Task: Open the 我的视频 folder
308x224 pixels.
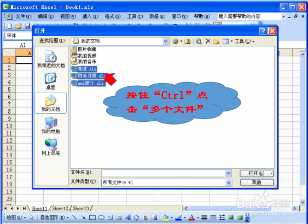Action: click(x=84, y=56)
